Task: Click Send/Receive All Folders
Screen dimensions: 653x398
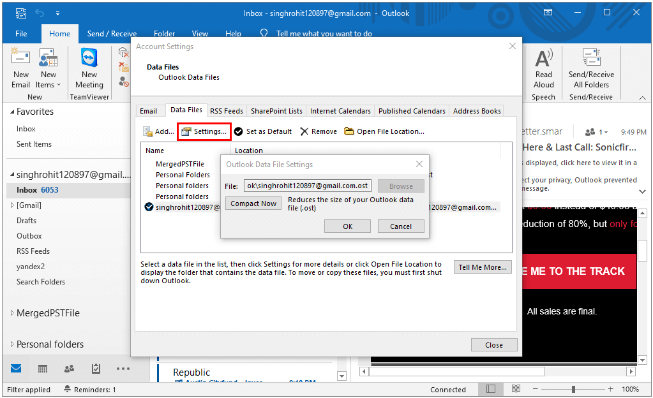Action: [x=591, y=70]
